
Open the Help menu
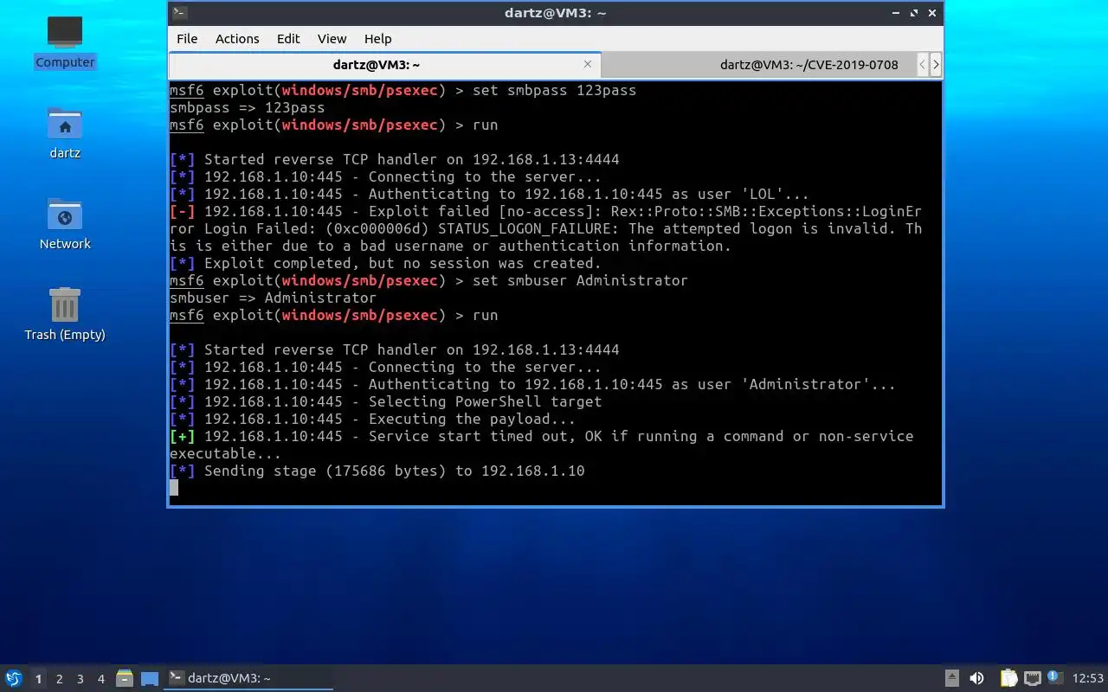click(377, 39)
